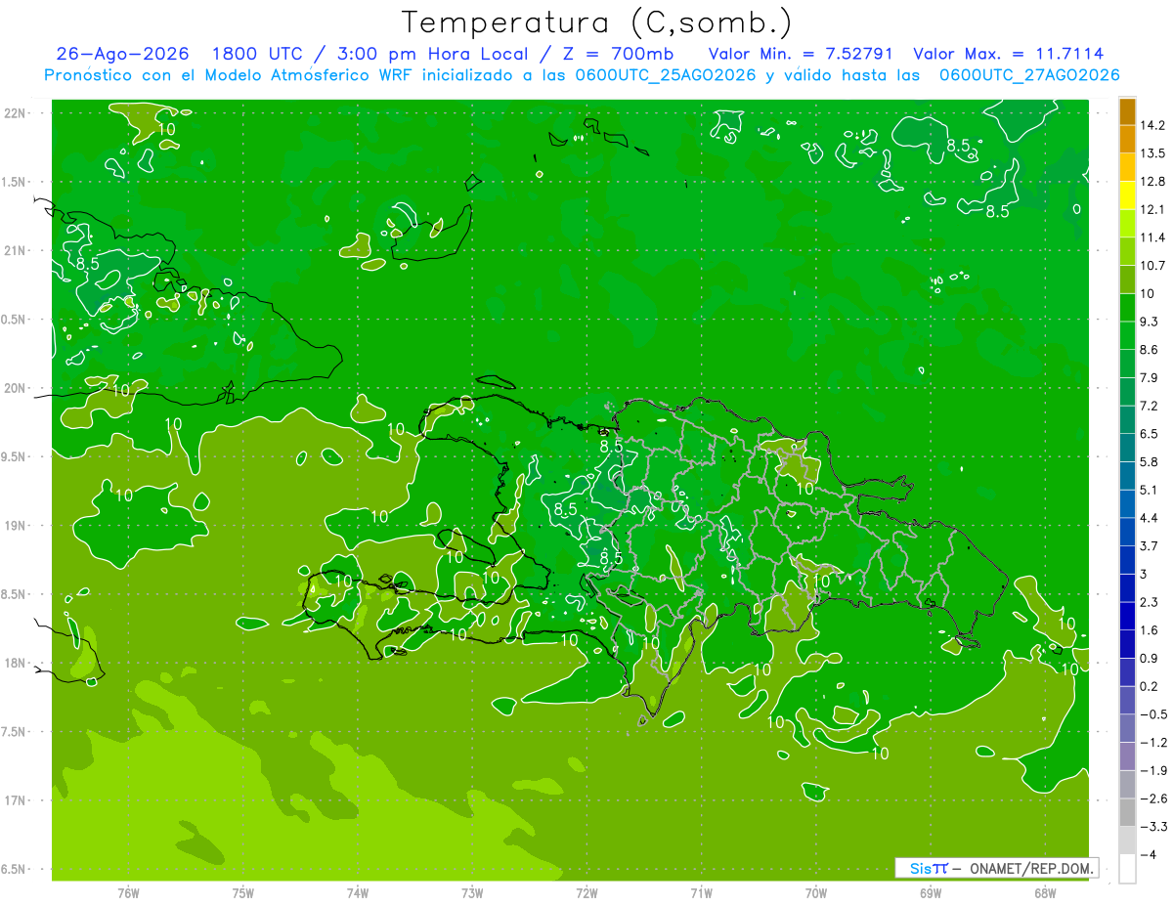Click the '73W' longitude axis label
Image resolution: width=1173 pixels, height=906 pixels.
(x=472, y=892)
